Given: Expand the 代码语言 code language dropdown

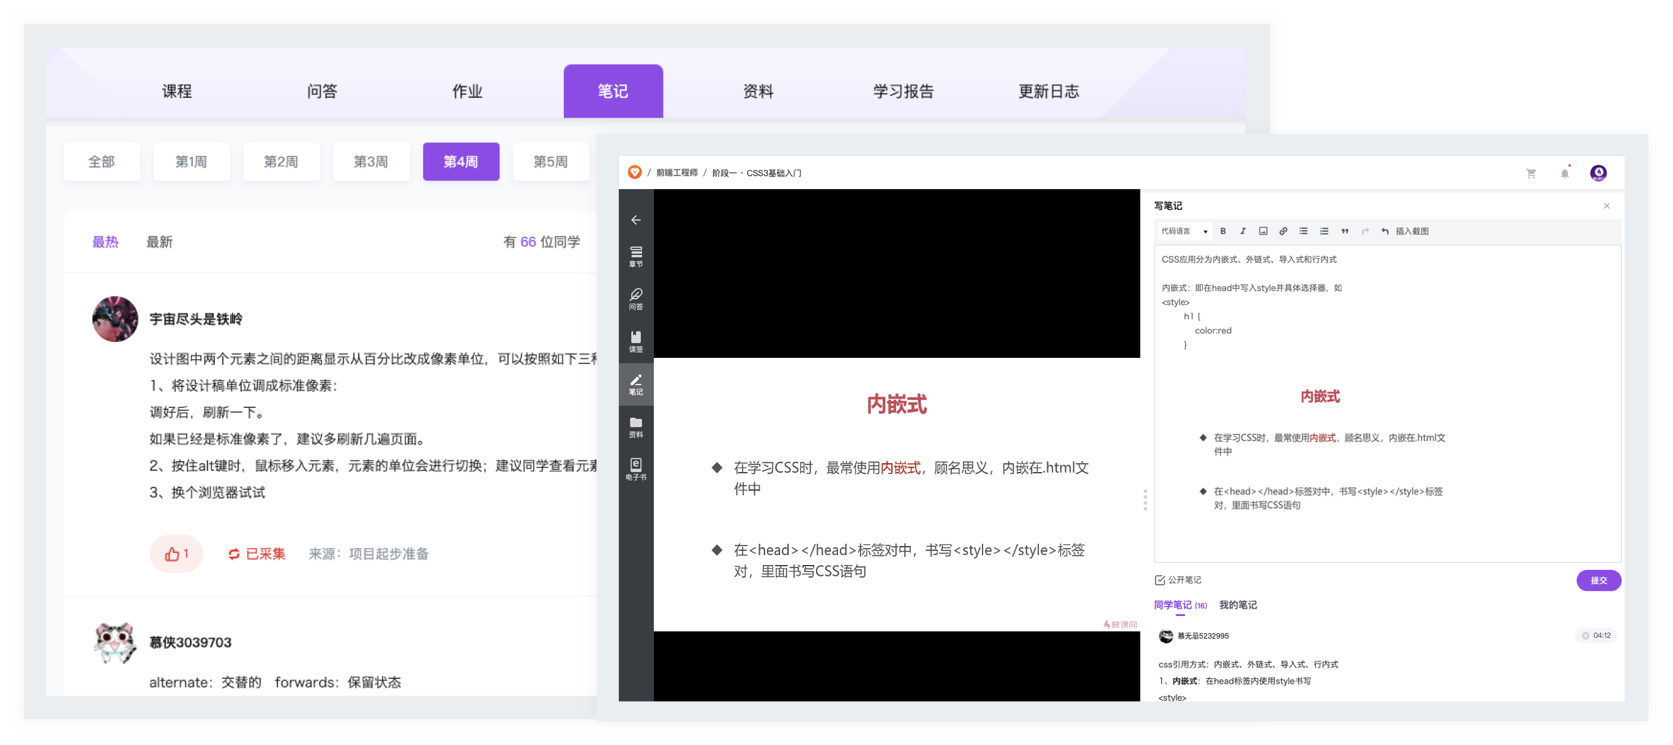Looking at the screenshot, I should click(1184, 231).
